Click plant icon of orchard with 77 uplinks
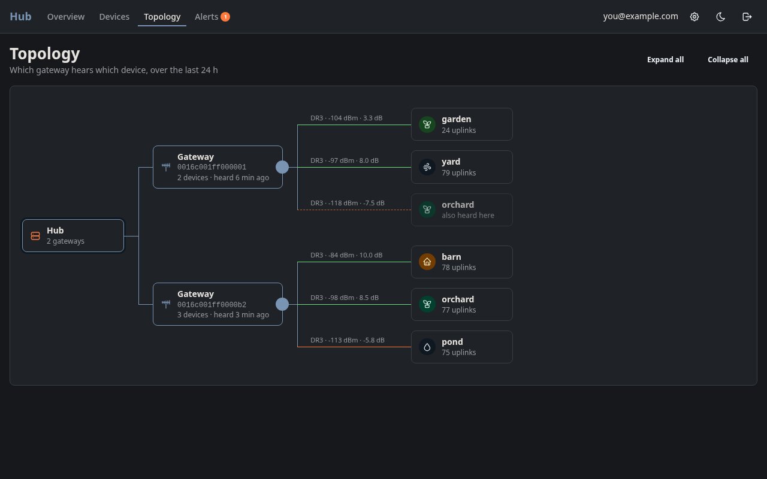This screenshot has width=767, height=479. pyautogui.click(x=427, y=304)
